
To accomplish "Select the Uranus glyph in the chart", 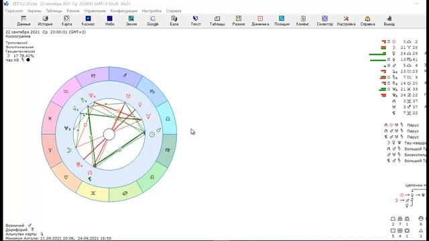I will point(79,165).
